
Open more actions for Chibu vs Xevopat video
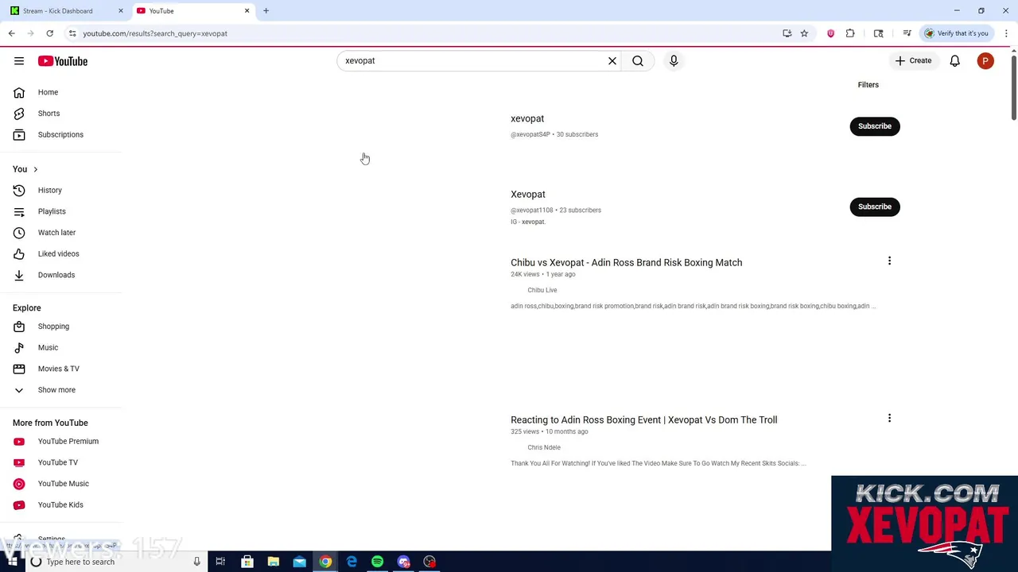889,261
